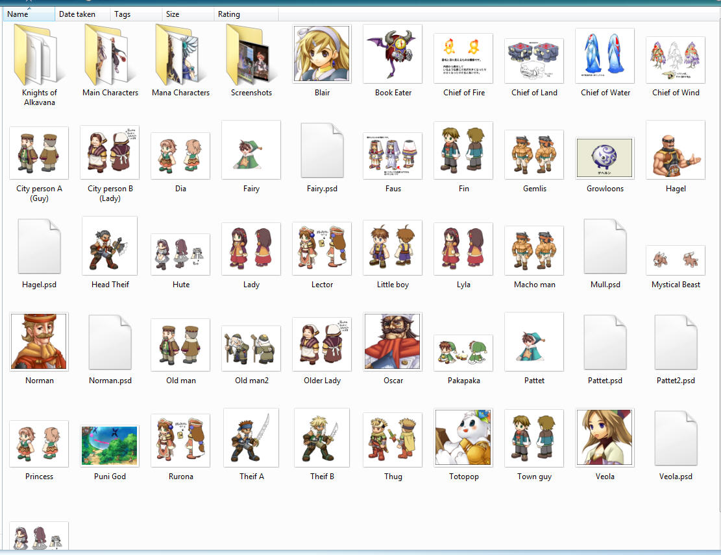
Task: Select the Macho man thumbnail
Action: 534,250
